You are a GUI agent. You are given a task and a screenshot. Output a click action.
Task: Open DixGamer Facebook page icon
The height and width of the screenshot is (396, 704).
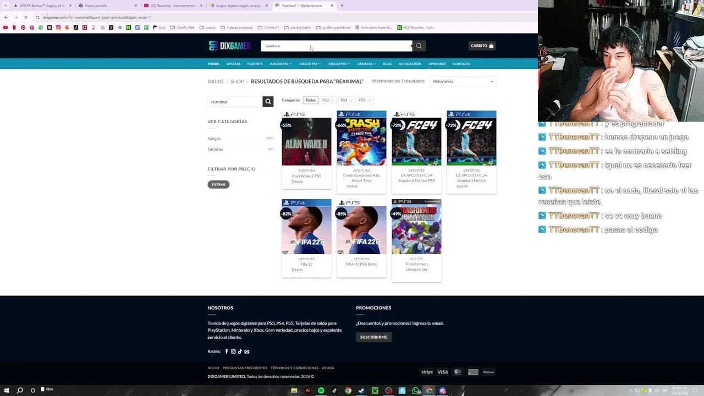(226, 351)
